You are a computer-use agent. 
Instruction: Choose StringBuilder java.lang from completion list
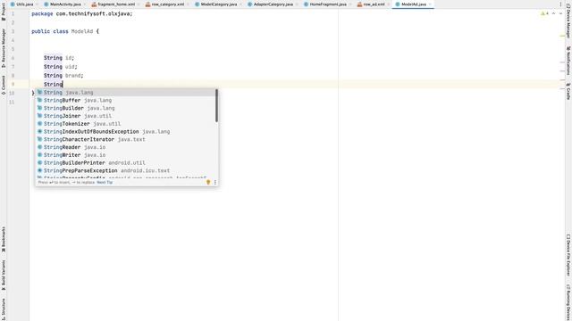[x=126, y=108]
